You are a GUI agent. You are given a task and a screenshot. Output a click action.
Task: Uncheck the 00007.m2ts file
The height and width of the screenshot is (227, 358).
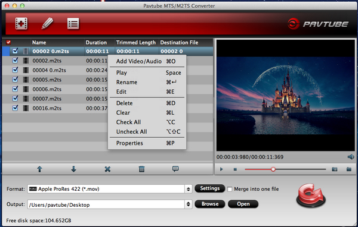[15, 98]
